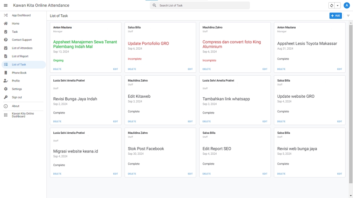Click the About info icon
Screen dimensions: 353x198
pos(6,106)
